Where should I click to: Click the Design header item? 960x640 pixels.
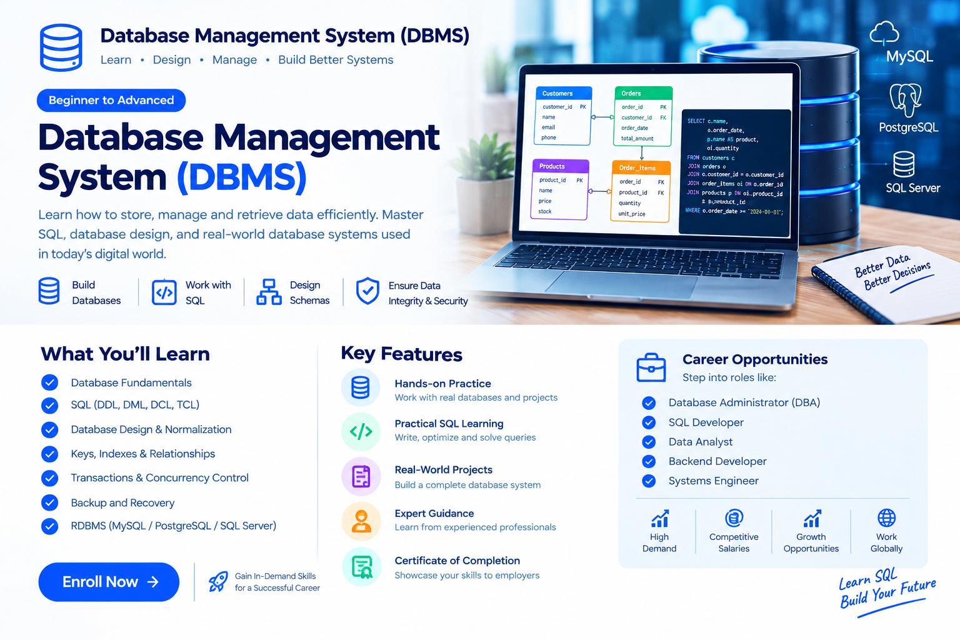(172, 60)
